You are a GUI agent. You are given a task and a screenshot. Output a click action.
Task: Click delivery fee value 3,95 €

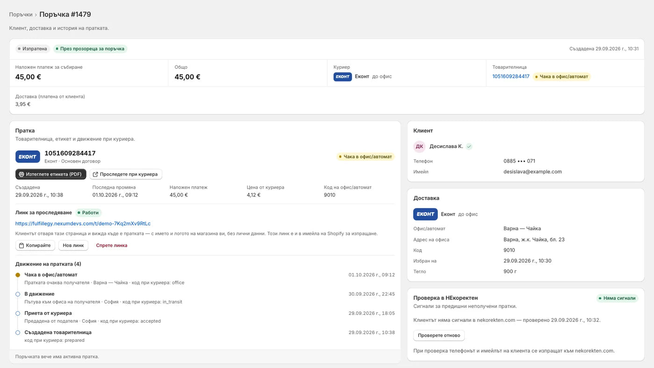pyautogui.click(x=23, y=104)
